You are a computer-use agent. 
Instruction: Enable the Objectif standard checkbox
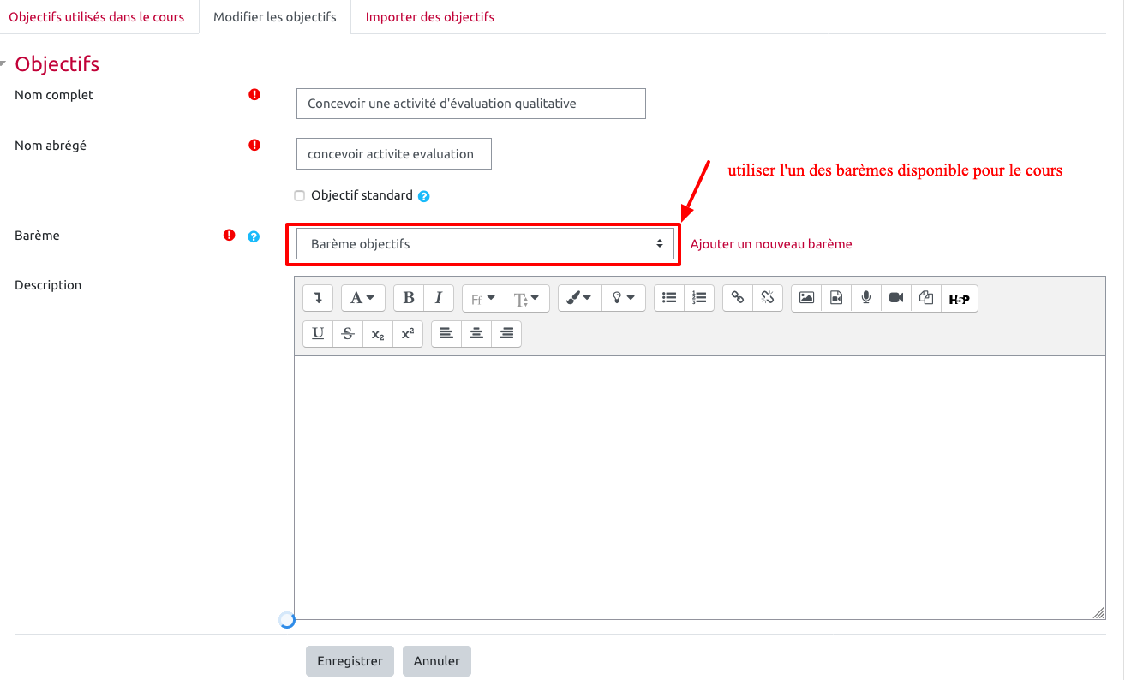click(300, 195)
